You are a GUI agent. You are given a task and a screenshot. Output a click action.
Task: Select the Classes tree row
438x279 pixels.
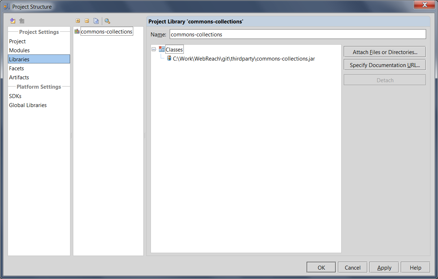coord(174,50)
